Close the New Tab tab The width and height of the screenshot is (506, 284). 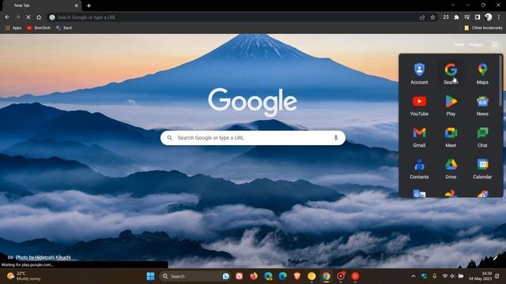point(76,6)
